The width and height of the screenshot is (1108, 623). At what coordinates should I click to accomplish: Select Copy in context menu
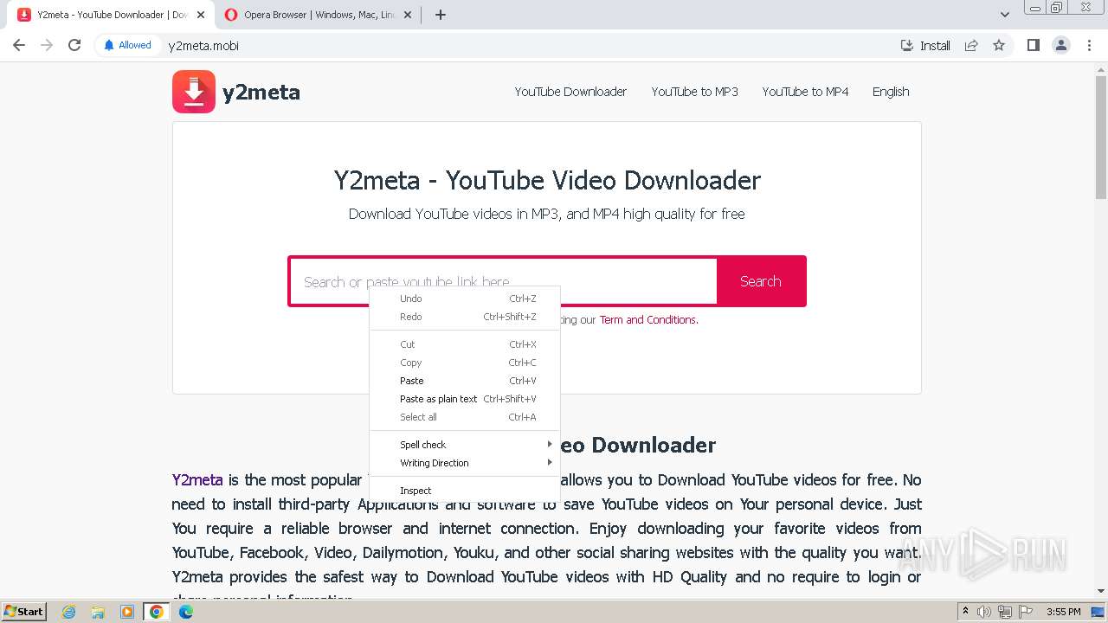coord(465,363)
